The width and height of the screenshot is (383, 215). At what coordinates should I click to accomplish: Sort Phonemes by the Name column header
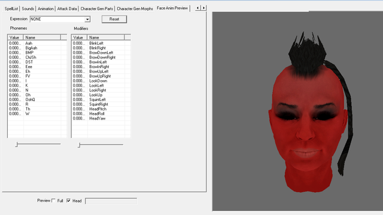pos(42,37)
